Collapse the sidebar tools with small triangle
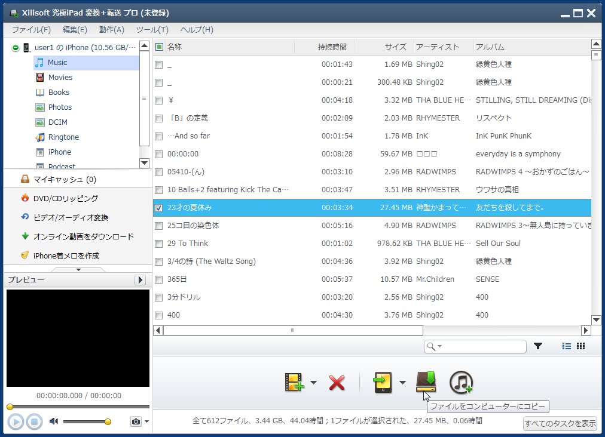 pyautogui.click(x=78, y=270)
